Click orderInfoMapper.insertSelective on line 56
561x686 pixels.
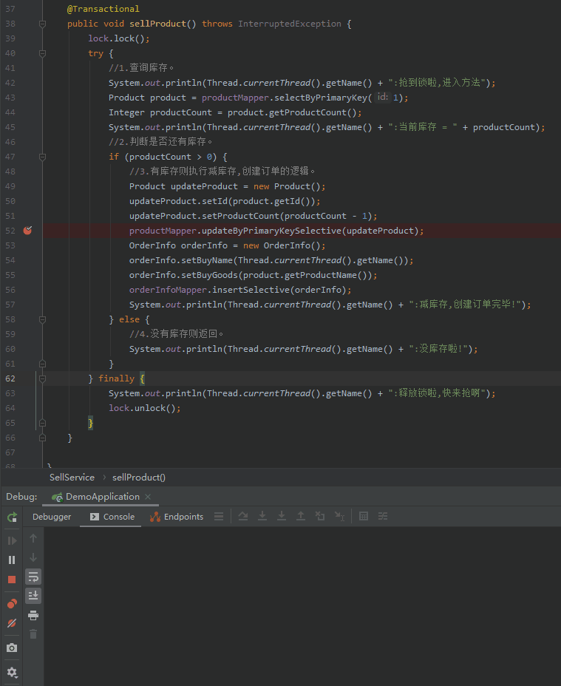[209, 290]
